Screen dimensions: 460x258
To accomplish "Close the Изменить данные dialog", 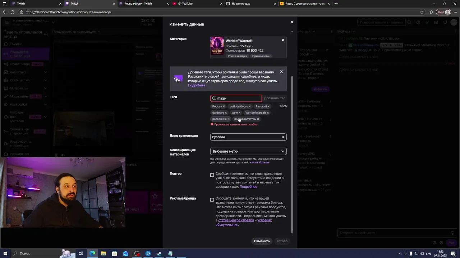I will point(292,22).
